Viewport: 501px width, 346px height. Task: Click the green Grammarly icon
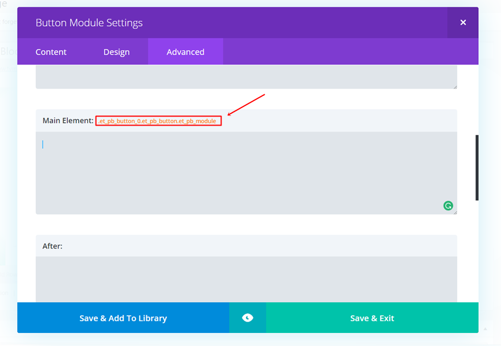[x=448, y=206]
